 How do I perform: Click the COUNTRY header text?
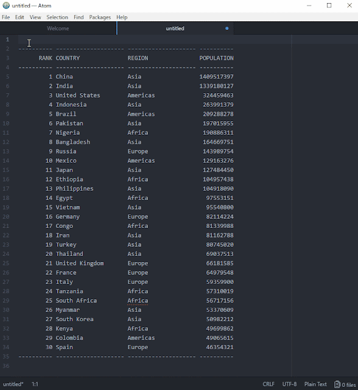coord(68,58)
